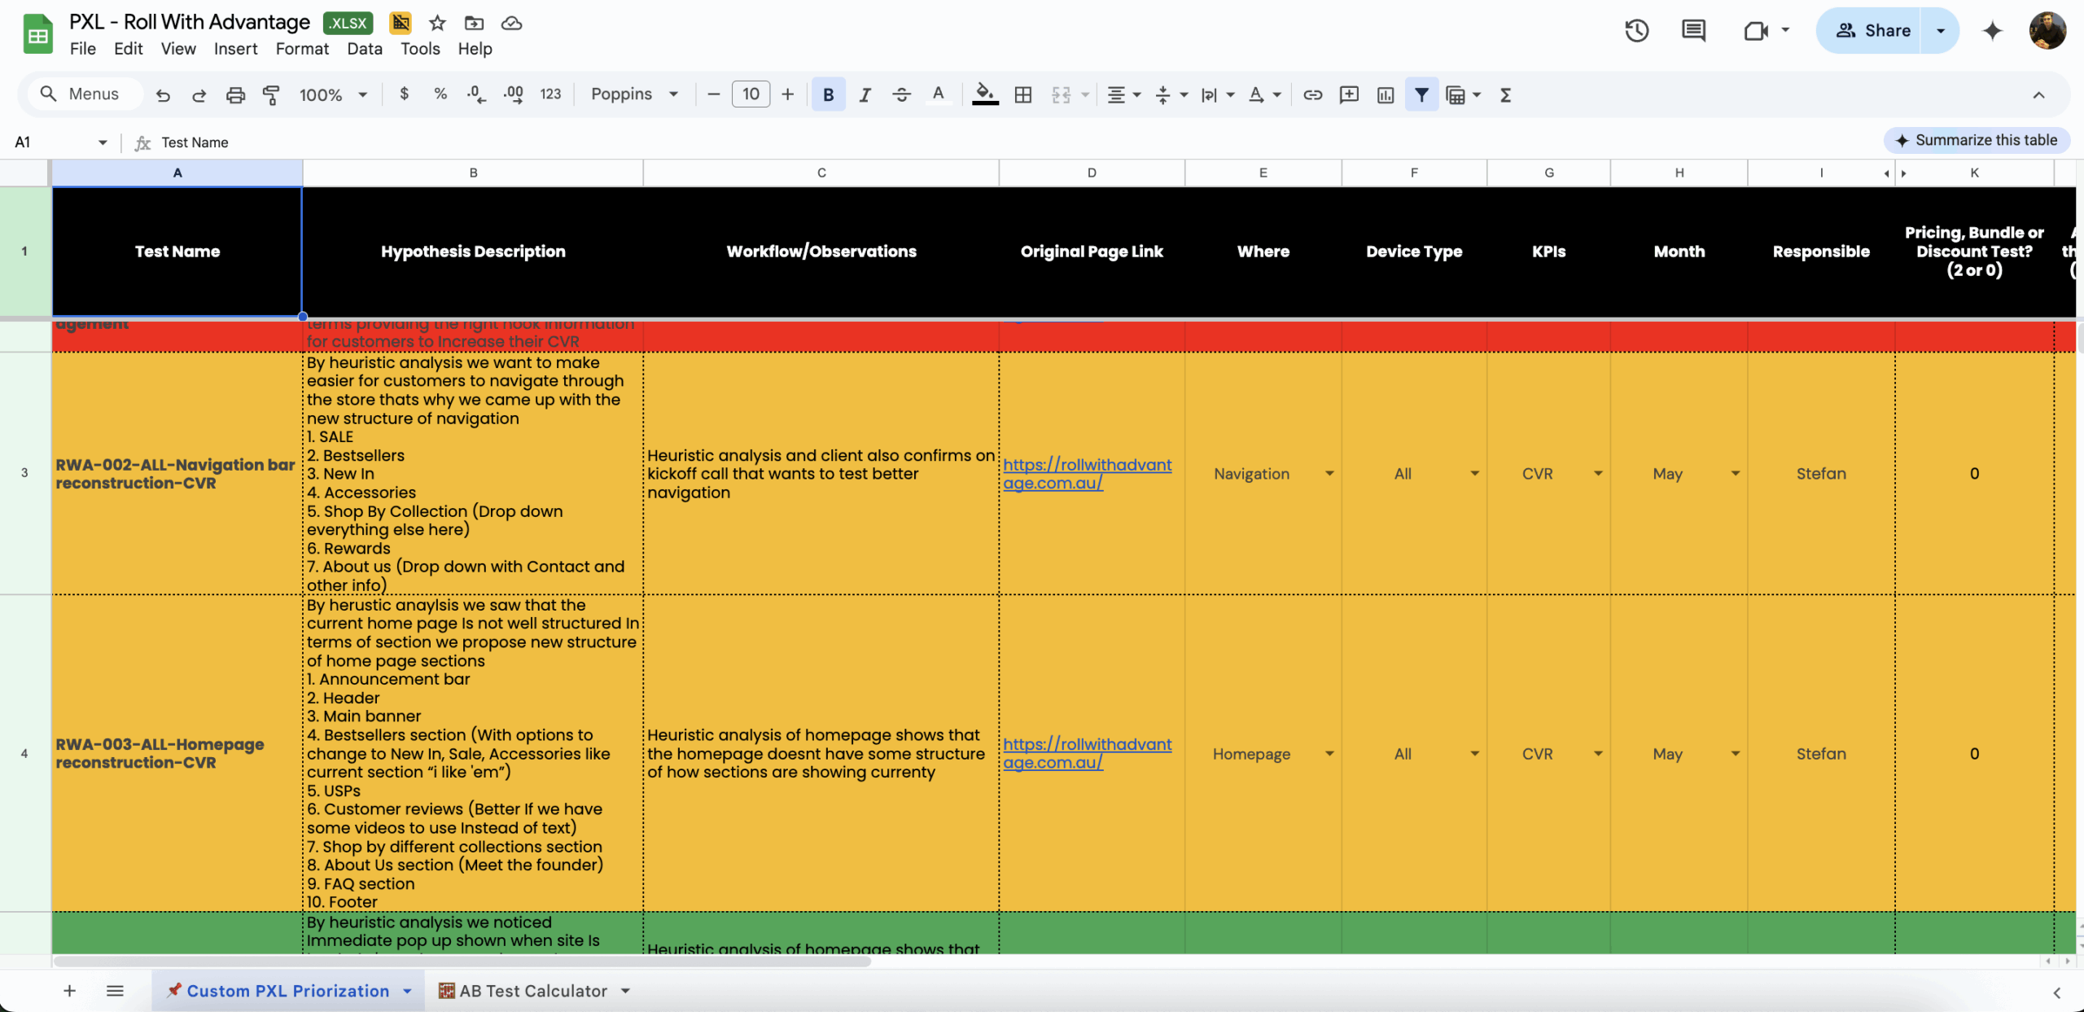Viewport: 2084px width, 1012px height.
Task: Open text wrapping dropdown
Action: click(1218, 94)
